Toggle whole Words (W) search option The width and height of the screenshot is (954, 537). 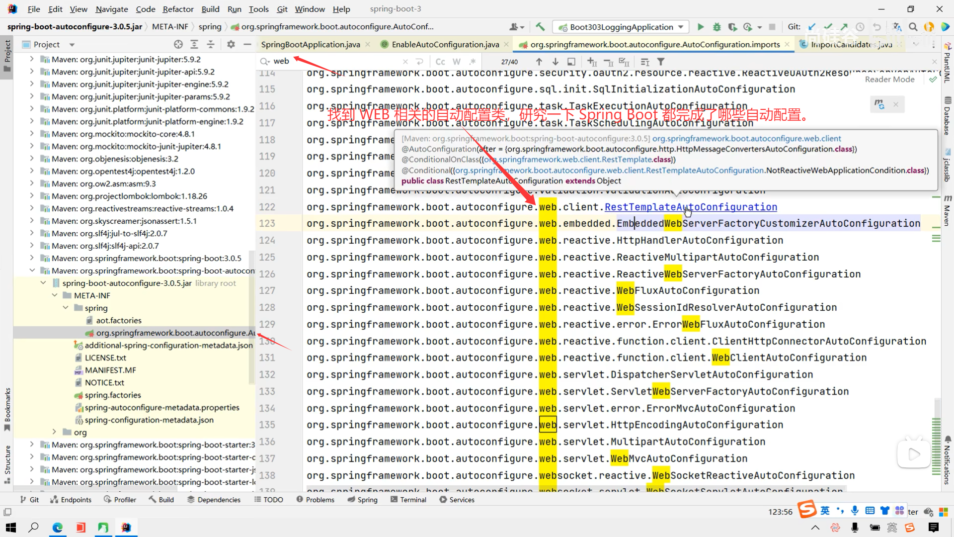point(457,62)
